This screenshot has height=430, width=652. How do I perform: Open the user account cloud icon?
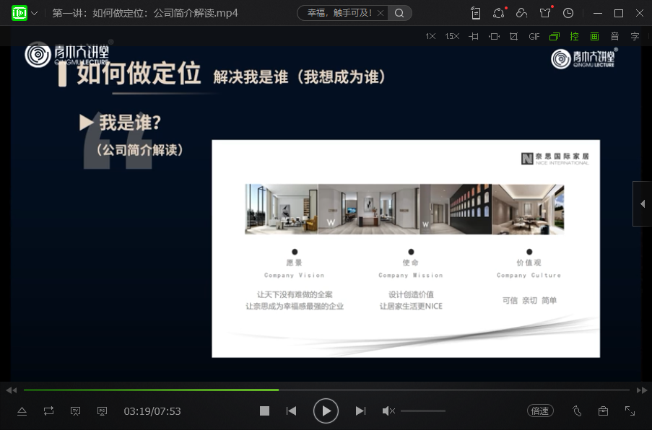pyautogui.click(x=521, y=13)
